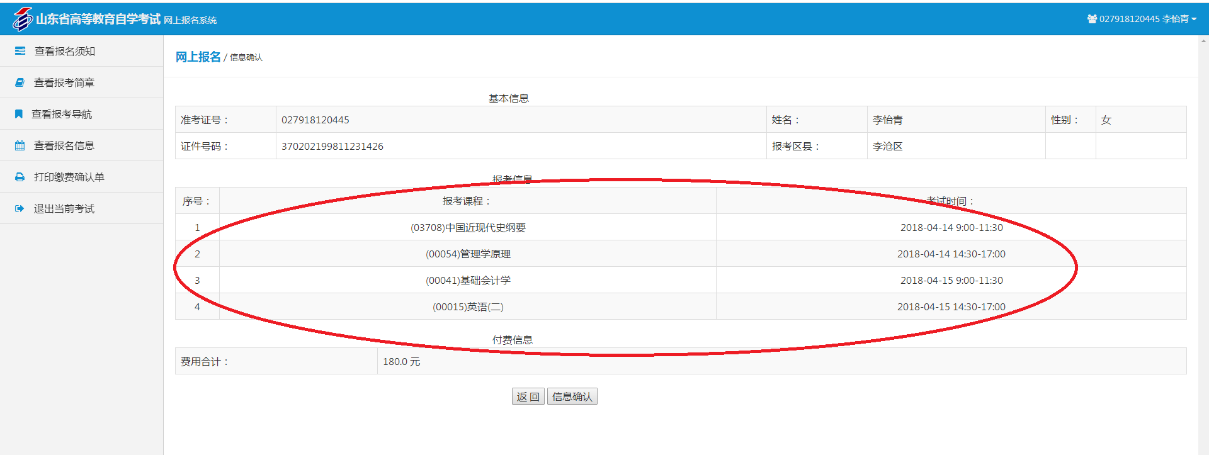Click the calendar icon beside 查看报名信息

(x=20, y=145)
